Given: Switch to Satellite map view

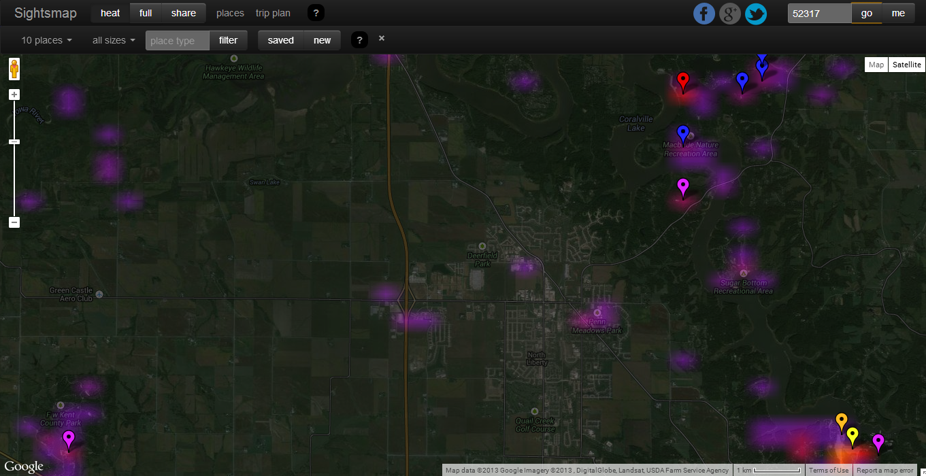Looking at the screenshot, I should (x=906, y=65).
